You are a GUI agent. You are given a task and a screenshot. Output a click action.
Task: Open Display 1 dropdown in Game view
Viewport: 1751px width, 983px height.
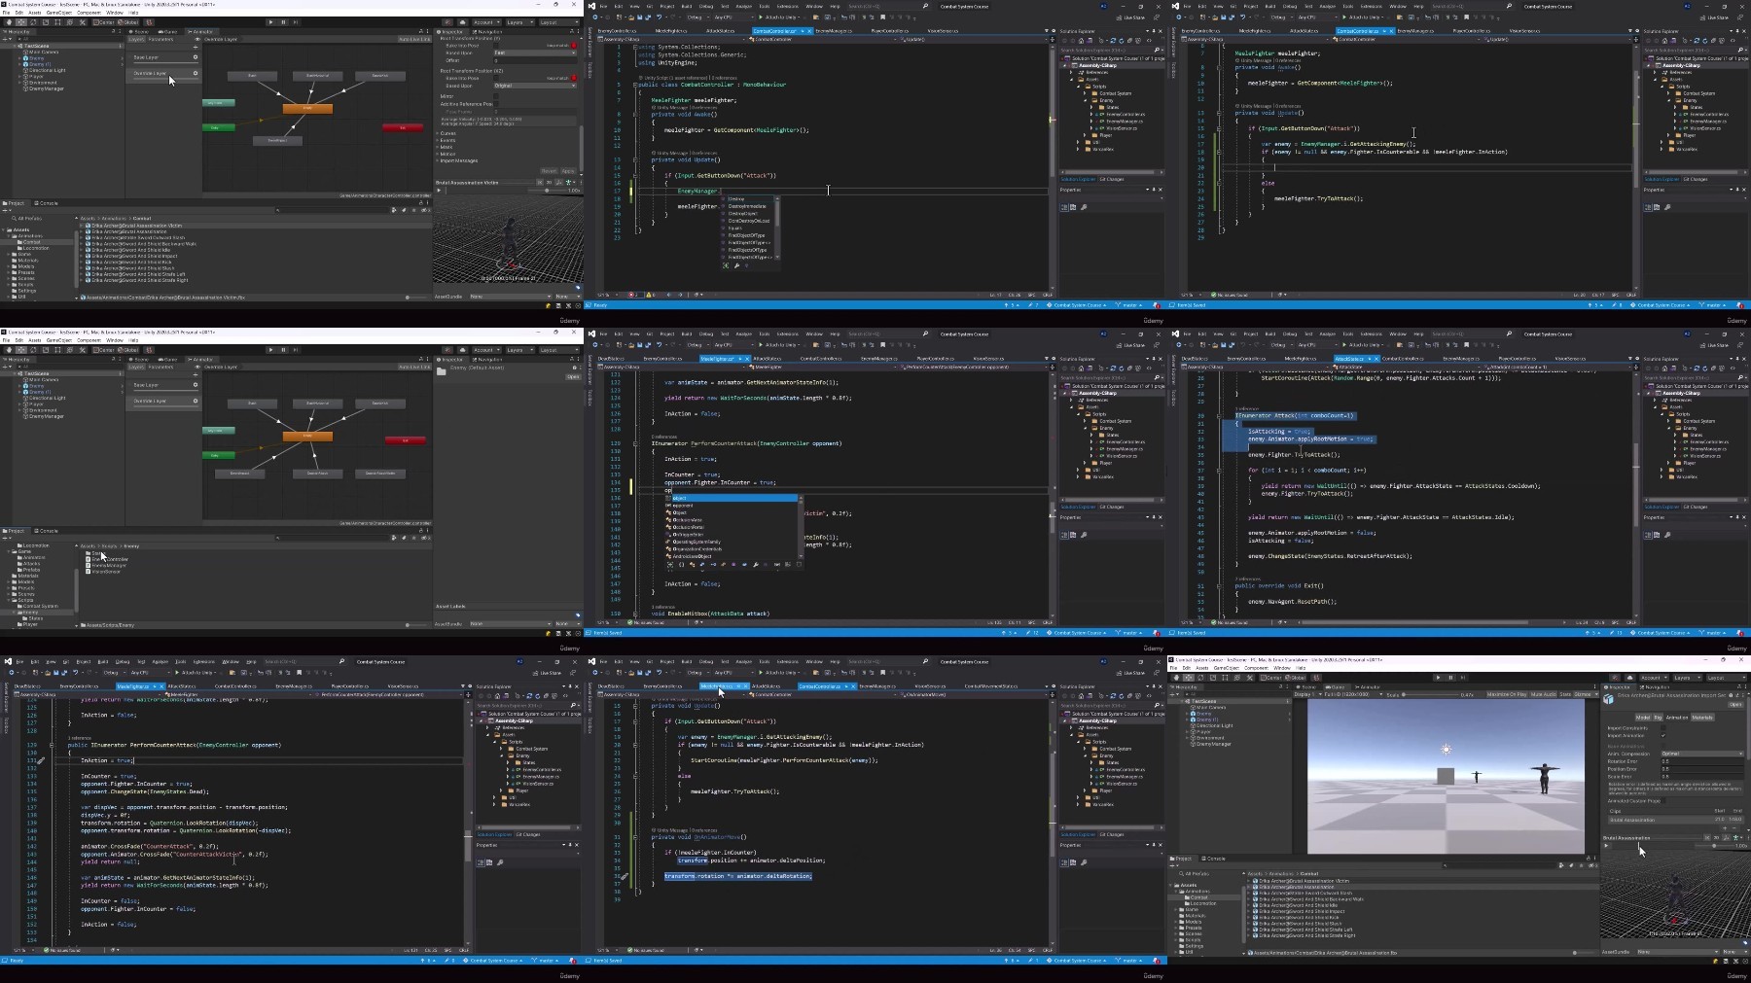[1307, 694]
